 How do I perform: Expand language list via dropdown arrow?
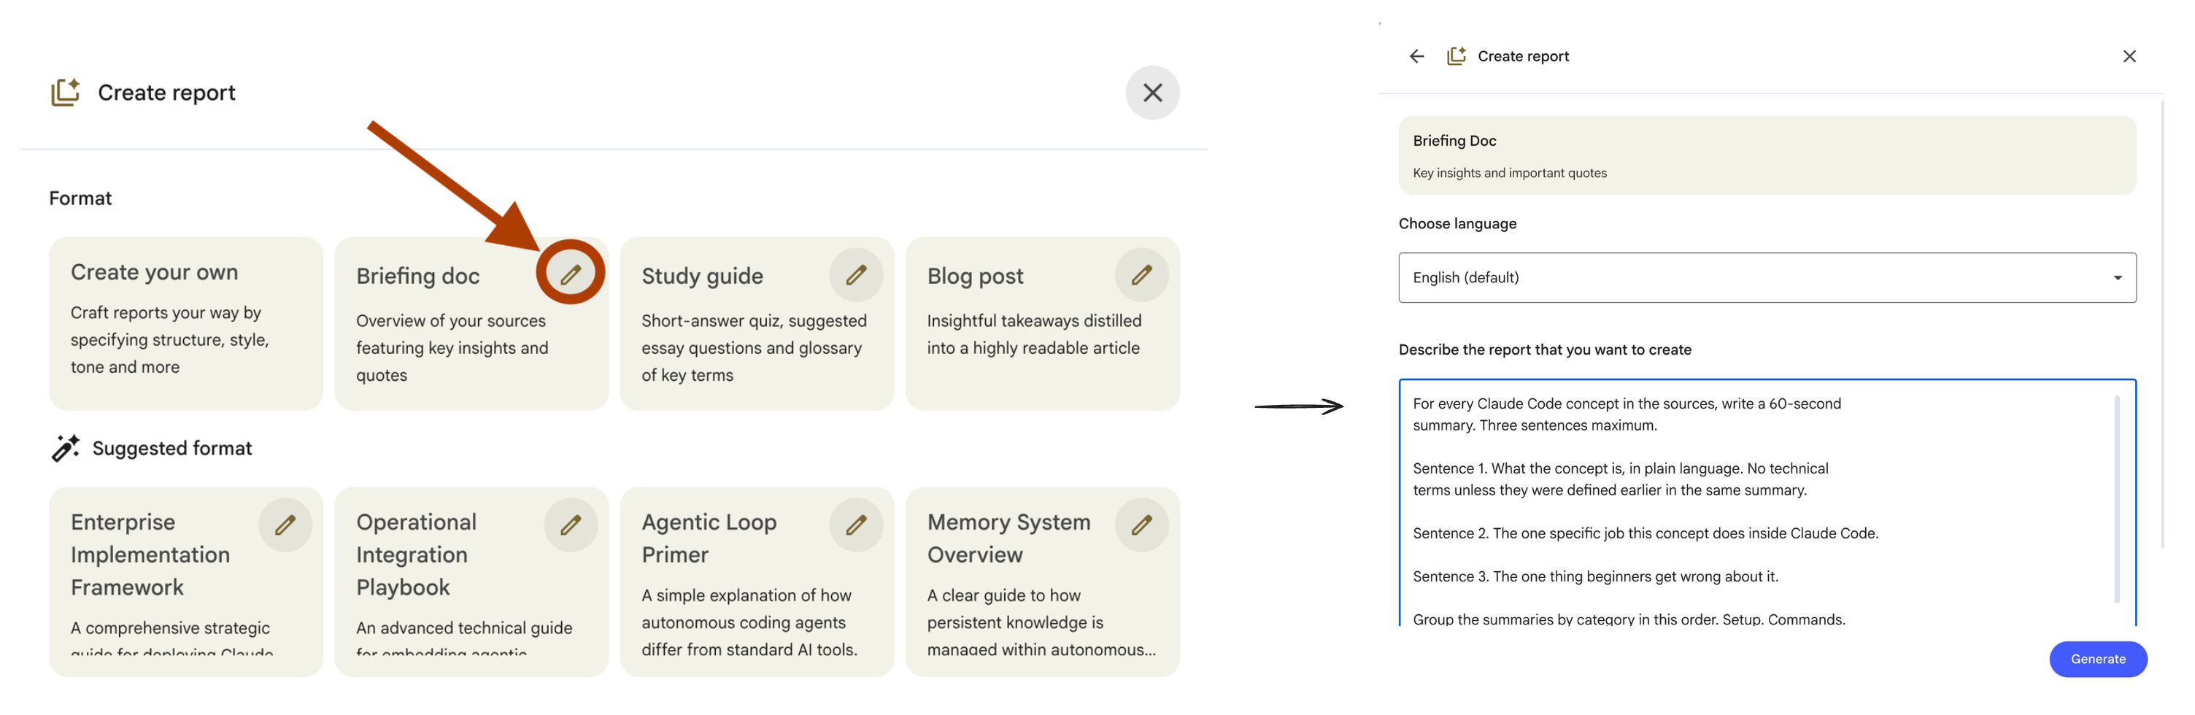[x=2118, y=278]
